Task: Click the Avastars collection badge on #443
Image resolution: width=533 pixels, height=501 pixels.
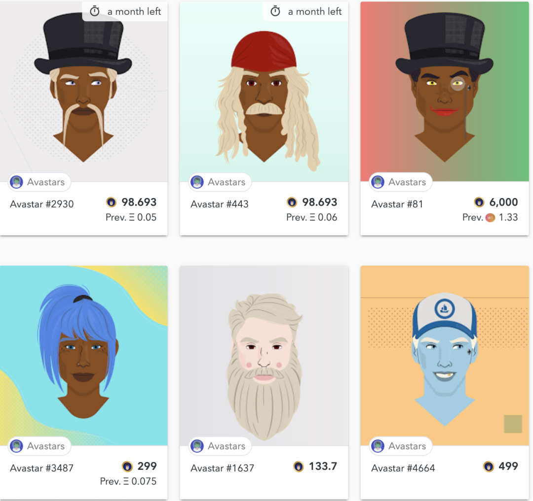Action: click(x=220, y=182)
